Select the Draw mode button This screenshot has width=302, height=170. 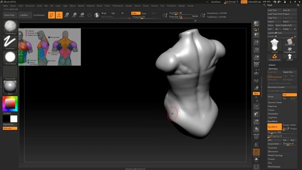point(59,15)
